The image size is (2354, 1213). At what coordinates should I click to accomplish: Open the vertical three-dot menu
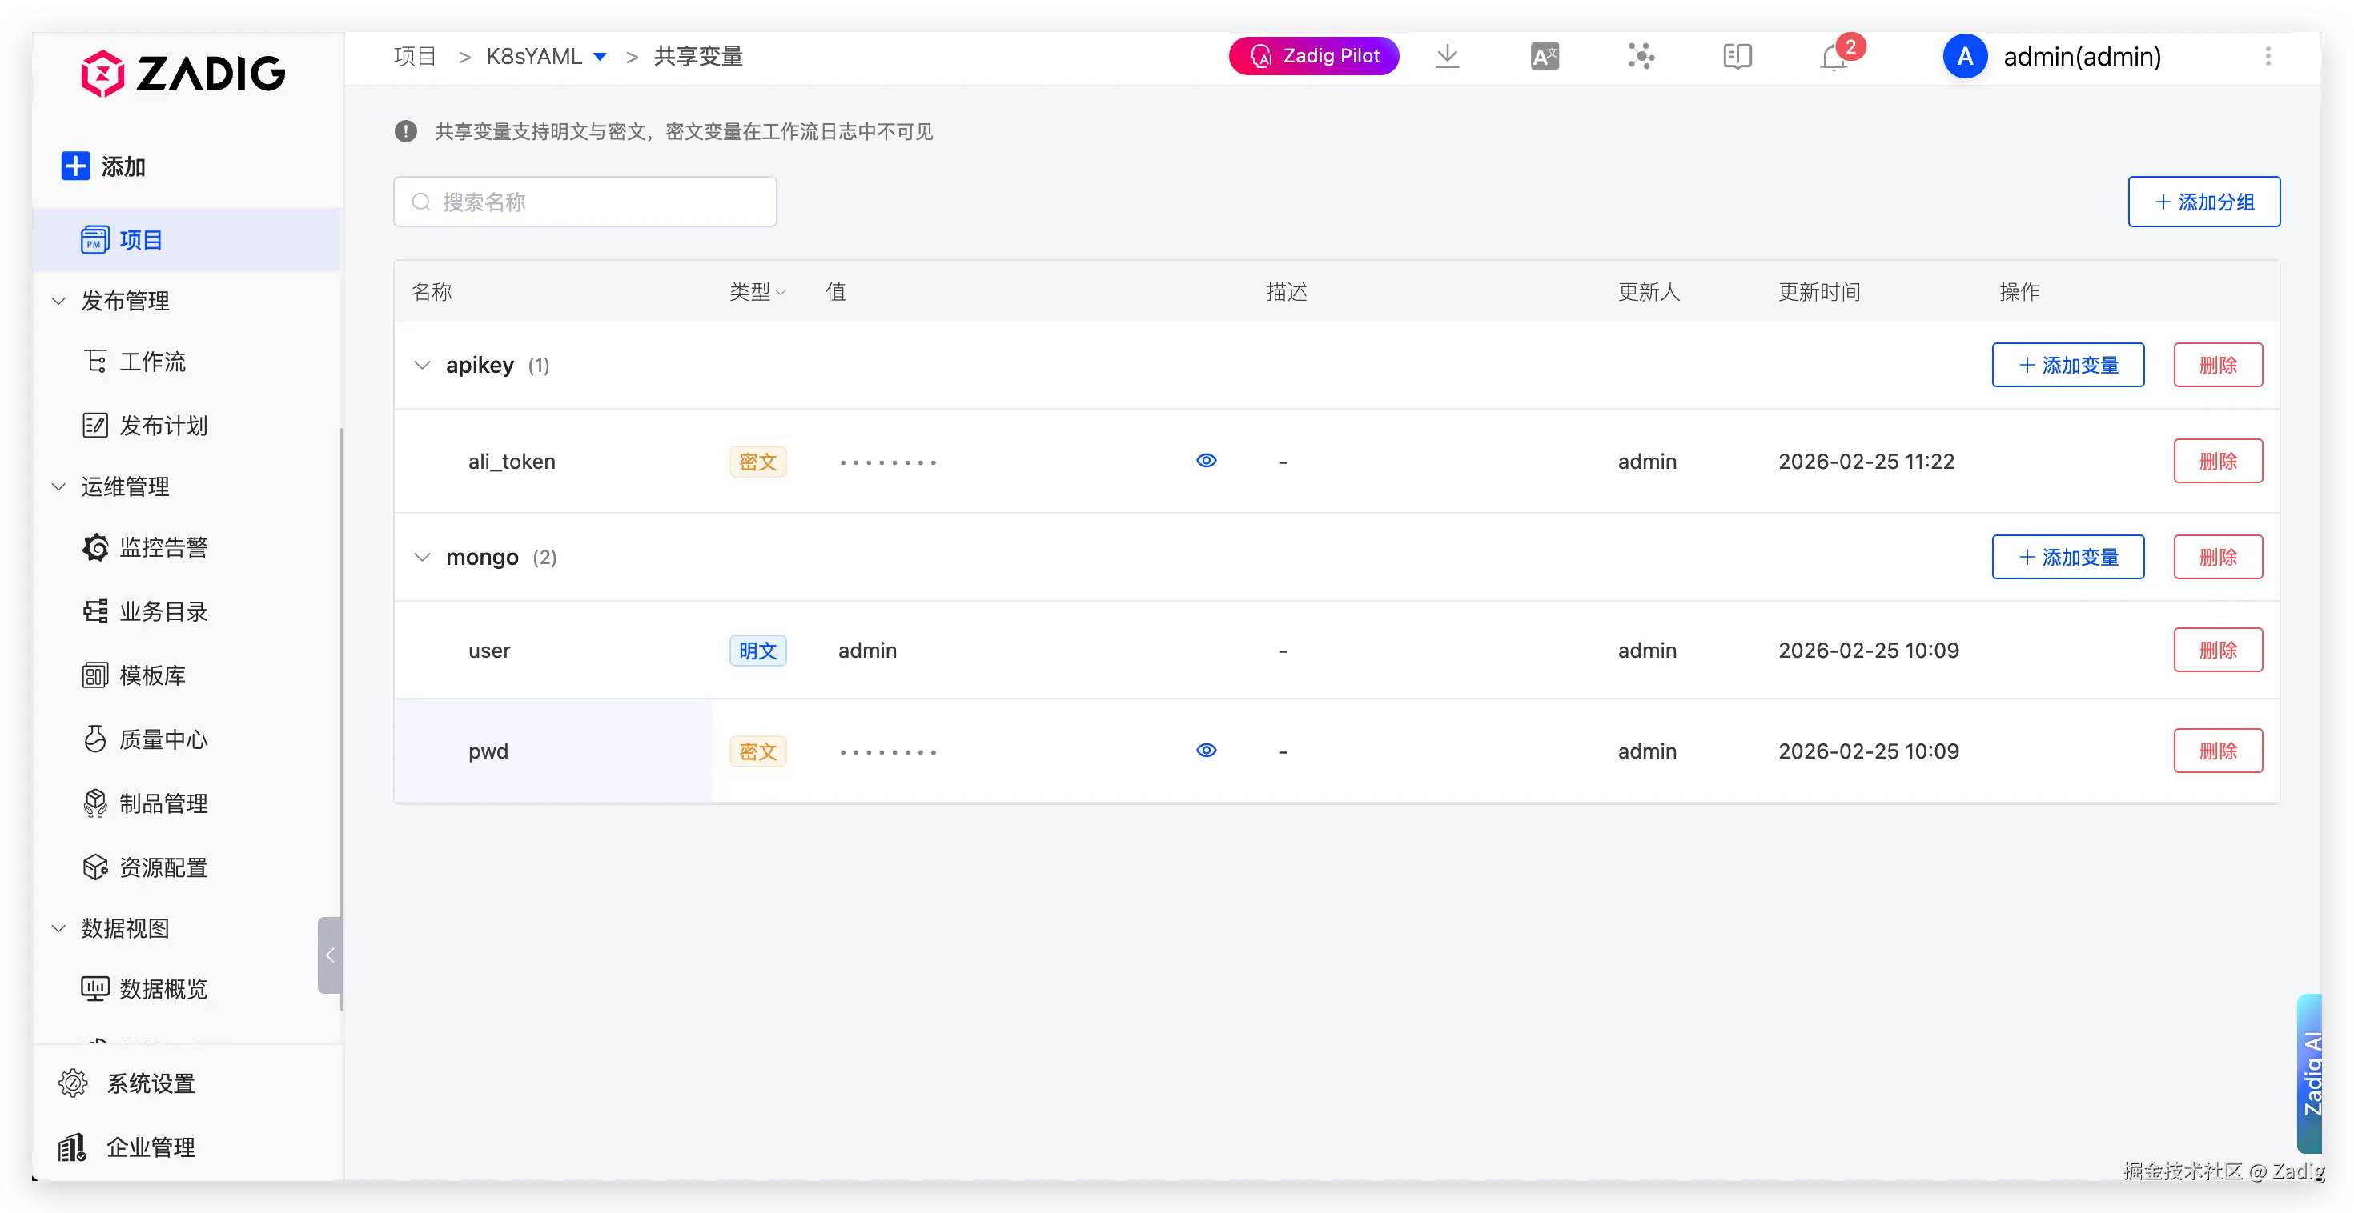[2268, 57]
